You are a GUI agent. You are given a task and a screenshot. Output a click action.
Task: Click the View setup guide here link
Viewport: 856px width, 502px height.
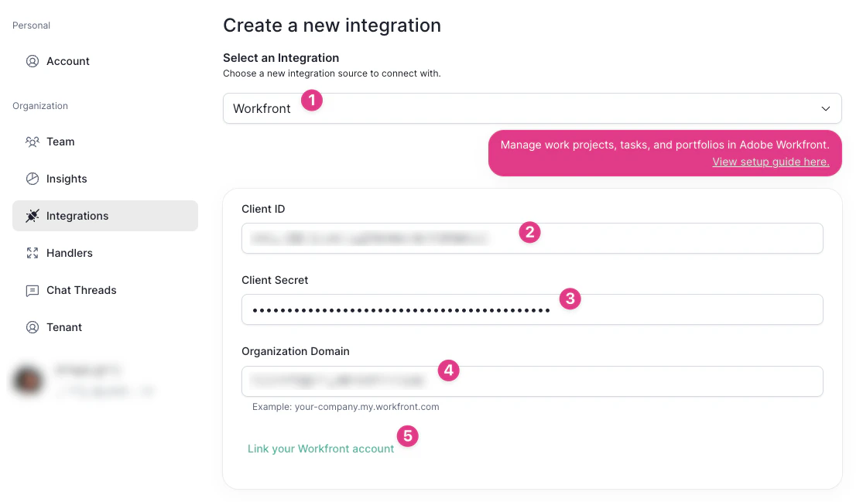[770, 162]
